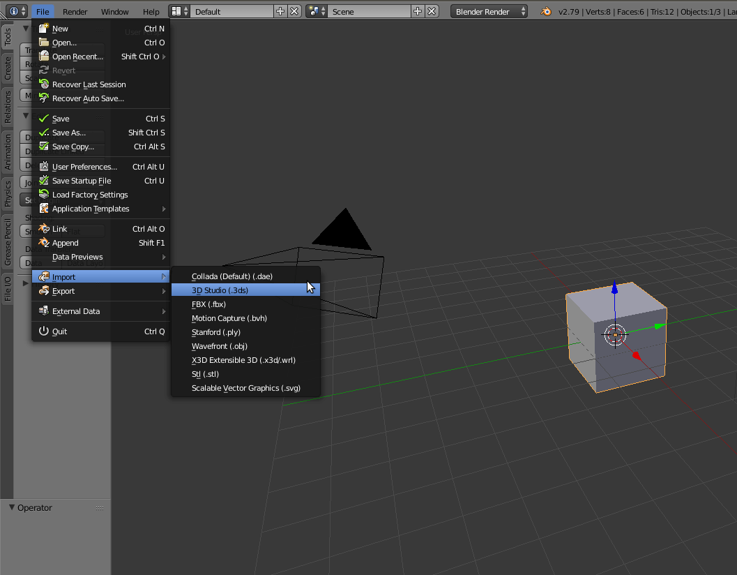Choose Motion Capture (.bvh) import
Image resolution: width=737 pixels, height=575 pixels.
click(246, 318)
